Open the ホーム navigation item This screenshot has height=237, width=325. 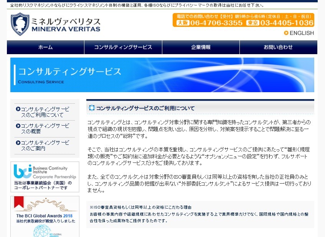click(45, 48)
